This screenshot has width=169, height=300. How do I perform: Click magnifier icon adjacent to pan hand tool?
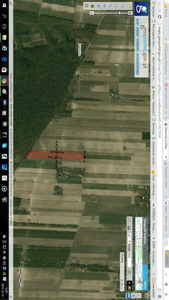tap(123, 6)
